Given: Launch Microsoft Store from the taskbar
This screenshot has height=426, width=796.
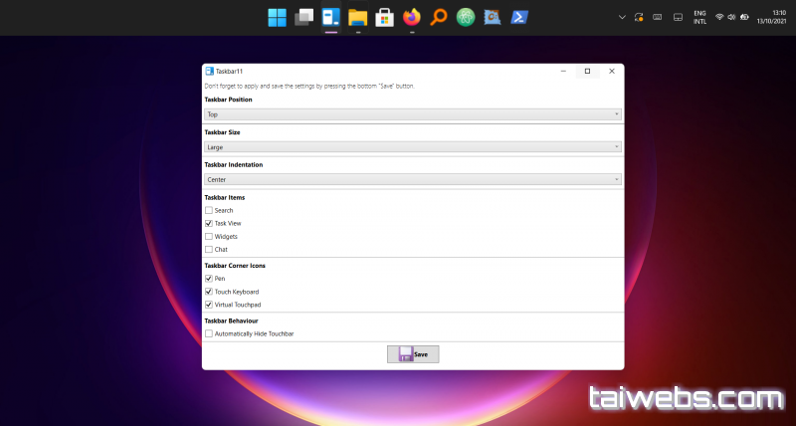Looking at the screenshot, I should coord(385,17).
